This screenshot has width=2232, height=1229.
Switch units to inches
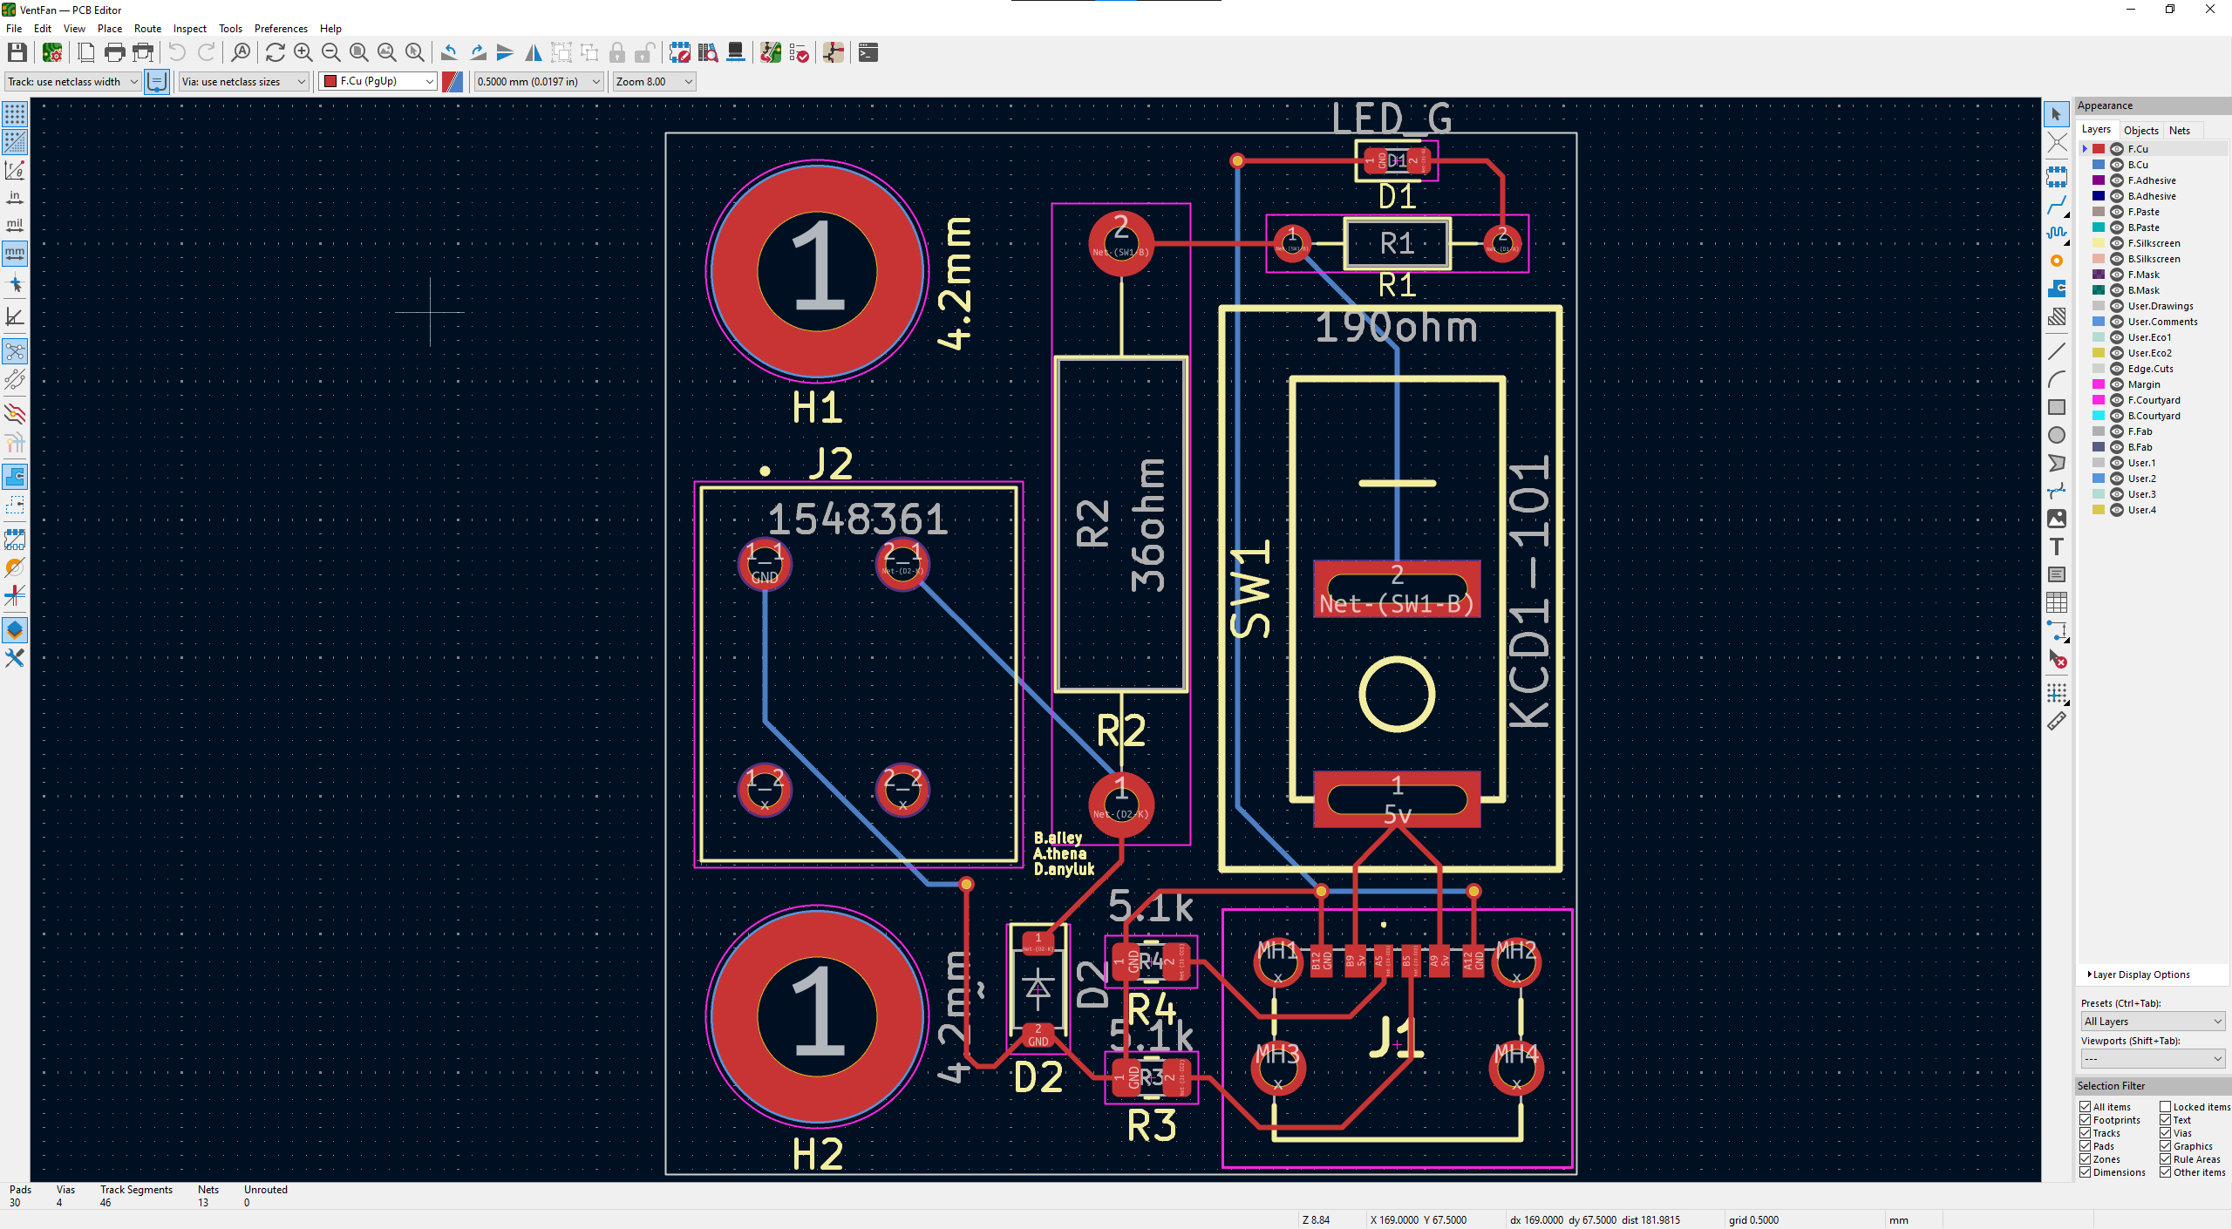(x=15, y=198)
